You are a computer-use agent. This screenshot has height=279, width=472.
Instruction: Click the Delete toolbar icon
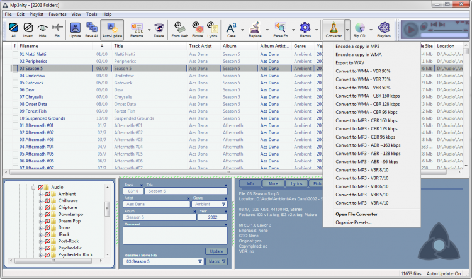tap(159, 29)
